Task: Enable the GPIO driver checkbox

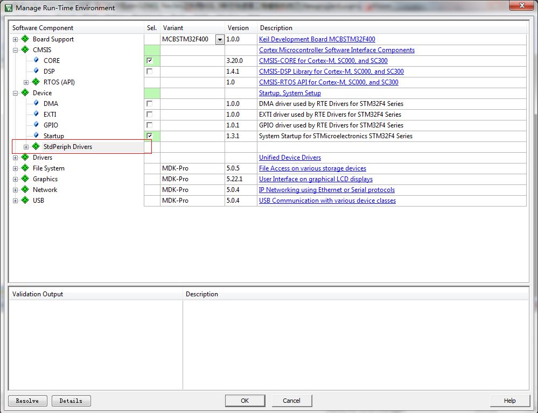Action: [149, 125]
